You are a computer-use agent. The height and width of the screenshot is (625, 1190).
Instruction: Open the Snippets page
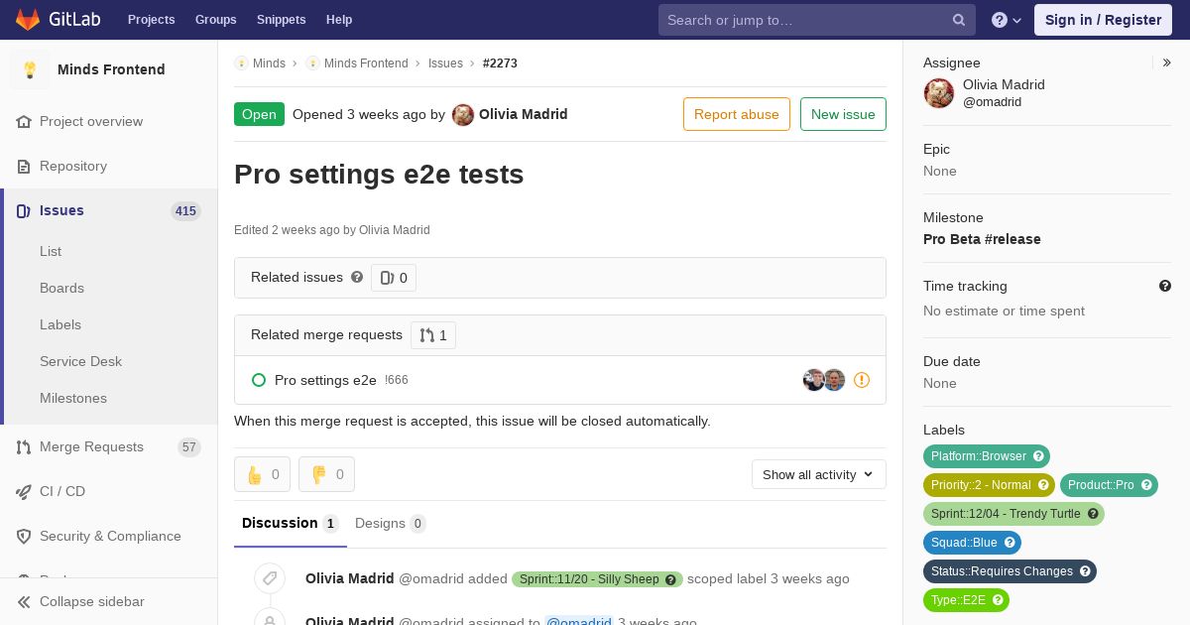[x=281, y=20]
